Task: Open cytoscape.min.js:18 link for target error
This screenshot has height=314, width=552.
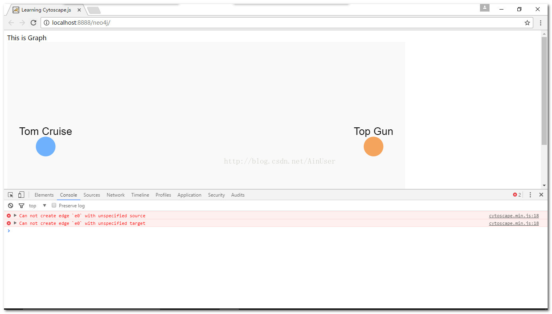Action: tap(514, 223)
